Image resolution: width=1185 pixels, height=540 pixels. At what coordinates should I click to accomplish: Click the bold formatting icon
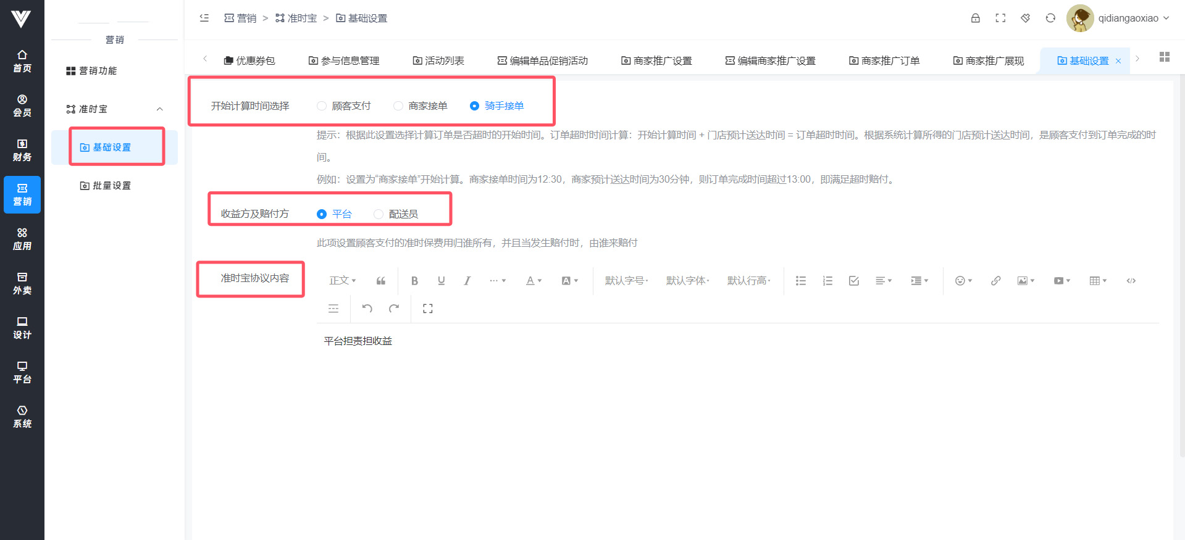click(414, 281)
